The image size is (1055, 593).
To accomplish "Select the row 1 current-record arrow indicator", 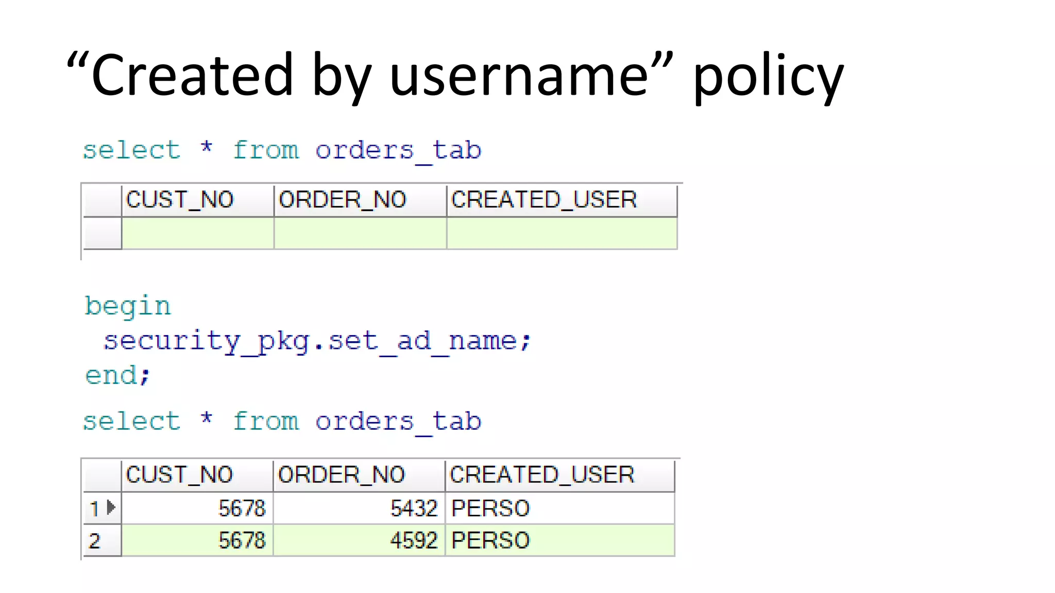I will pyautogui.click(x=111, y=508).
